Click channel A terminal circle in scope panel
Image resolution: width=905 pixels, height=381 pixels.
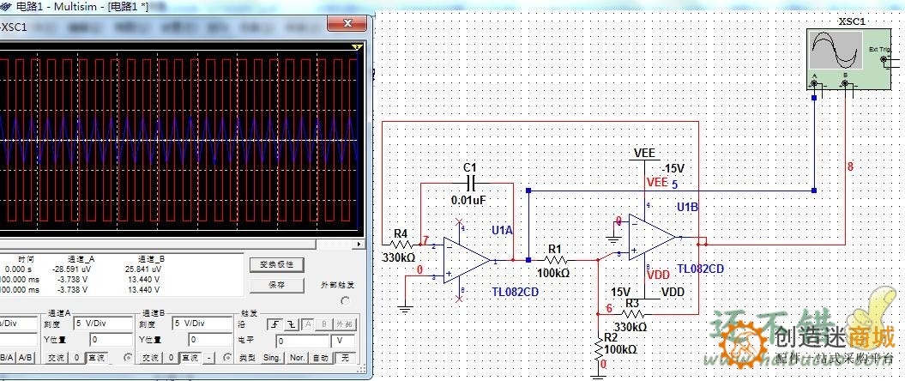pyautogui.click(x=128, y=358)
